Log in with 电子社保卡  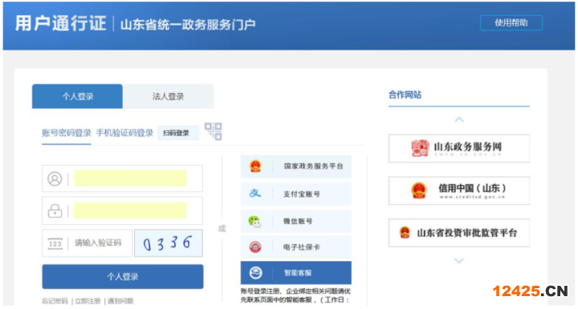tap(296, 247)
